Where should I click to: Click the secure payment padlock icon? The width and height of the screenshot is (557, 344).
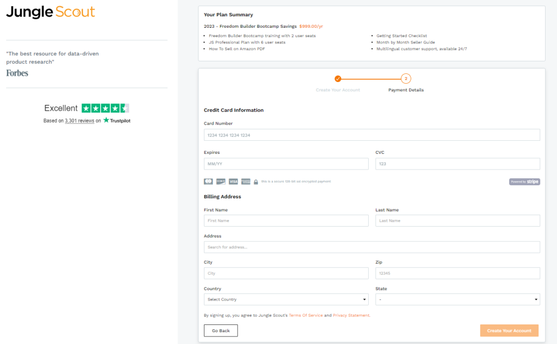point(256,182)
